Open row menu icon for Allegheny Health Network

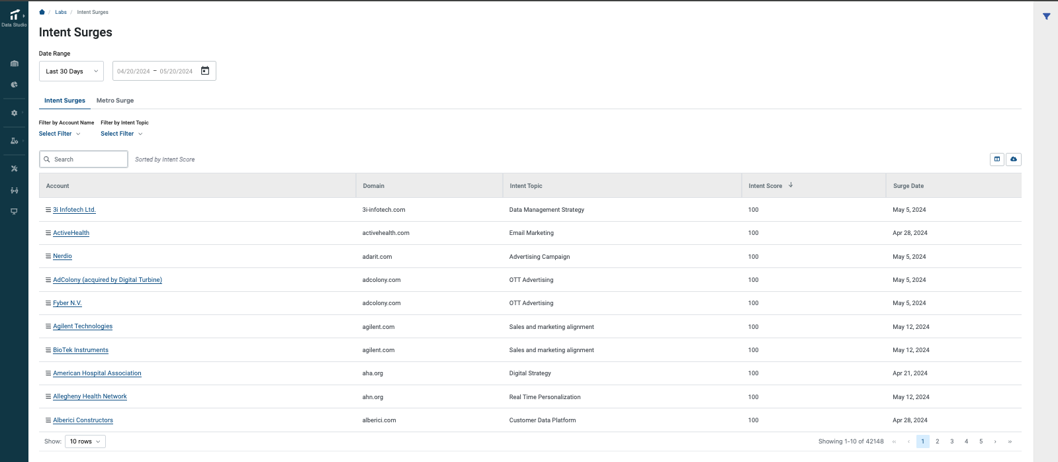[x=48, y=396]
